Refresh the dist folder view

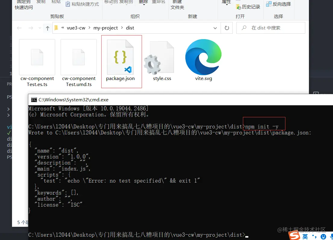[227, 28]
